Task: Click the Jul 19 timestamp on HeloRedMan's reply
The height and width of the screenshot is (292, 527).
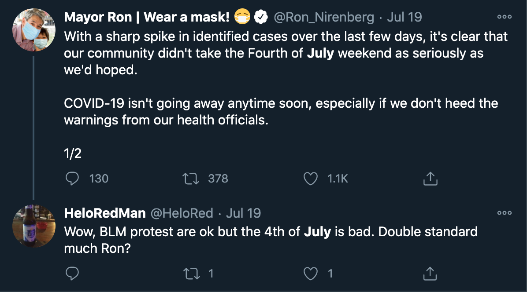Action: [x=243, y=213]
